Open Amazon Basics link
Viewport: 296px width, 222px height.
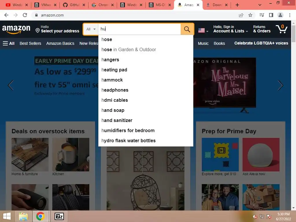tap(60, 43)
